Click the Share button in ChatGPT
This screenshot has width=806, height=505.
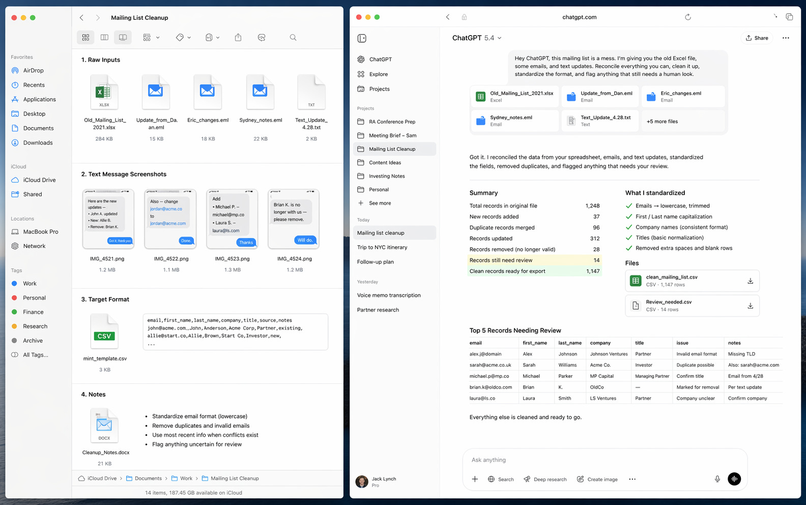757,38
